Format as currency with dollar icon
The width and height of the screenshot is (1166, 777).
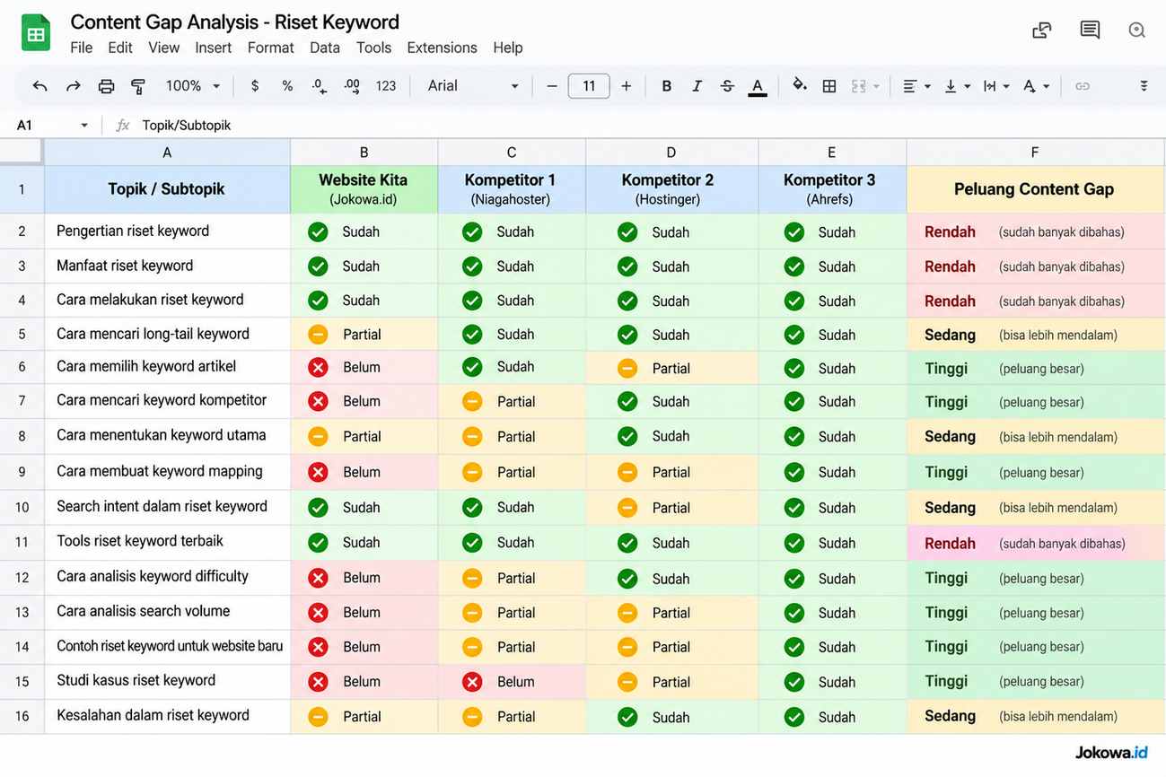click(255, 86)
